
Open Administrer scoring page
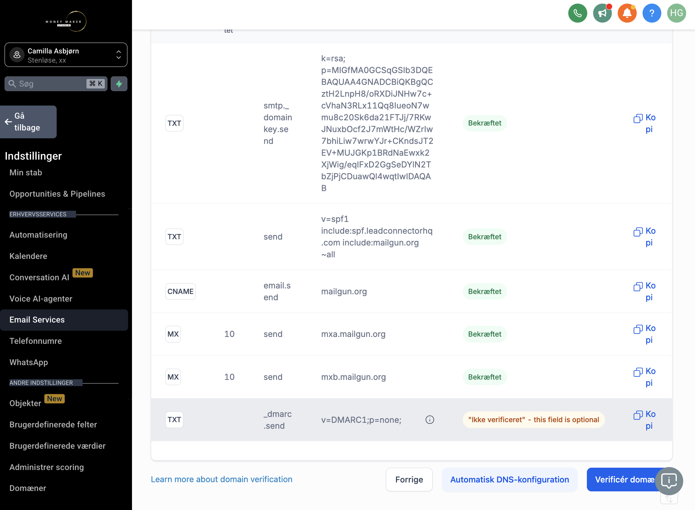[x=47, y=467]
